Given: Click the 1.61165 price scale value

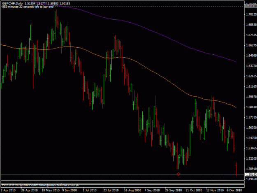Looking at the screenshot, I should click(251, 86).
